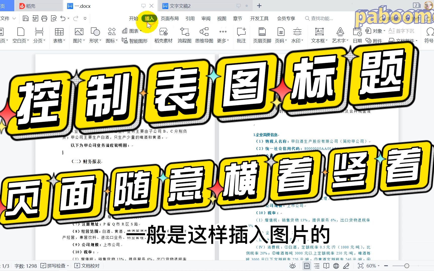The width and height of the screenshot is (434, 271).
Task: Add a comment (批注)
Action: coord(241,35)
